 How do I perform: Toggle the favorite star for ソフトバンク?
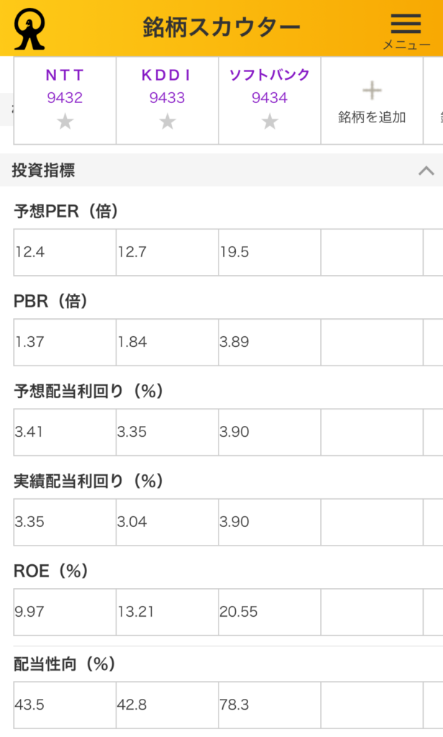[270, 122]
